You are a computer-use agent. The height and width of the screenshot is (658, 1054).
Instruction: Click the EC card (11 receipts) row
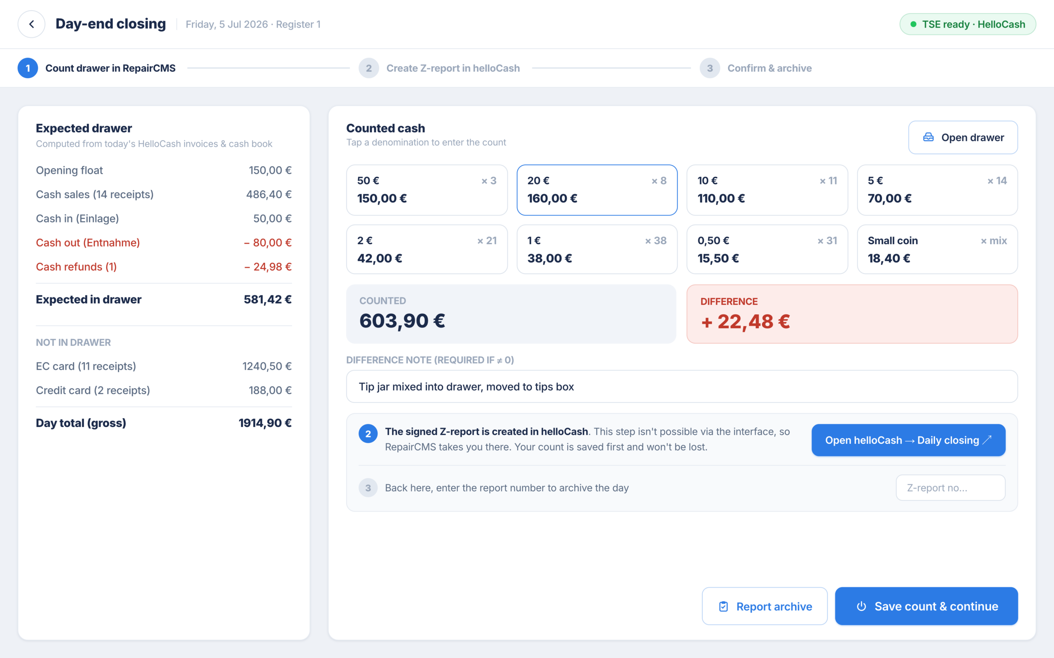[164, 366]
